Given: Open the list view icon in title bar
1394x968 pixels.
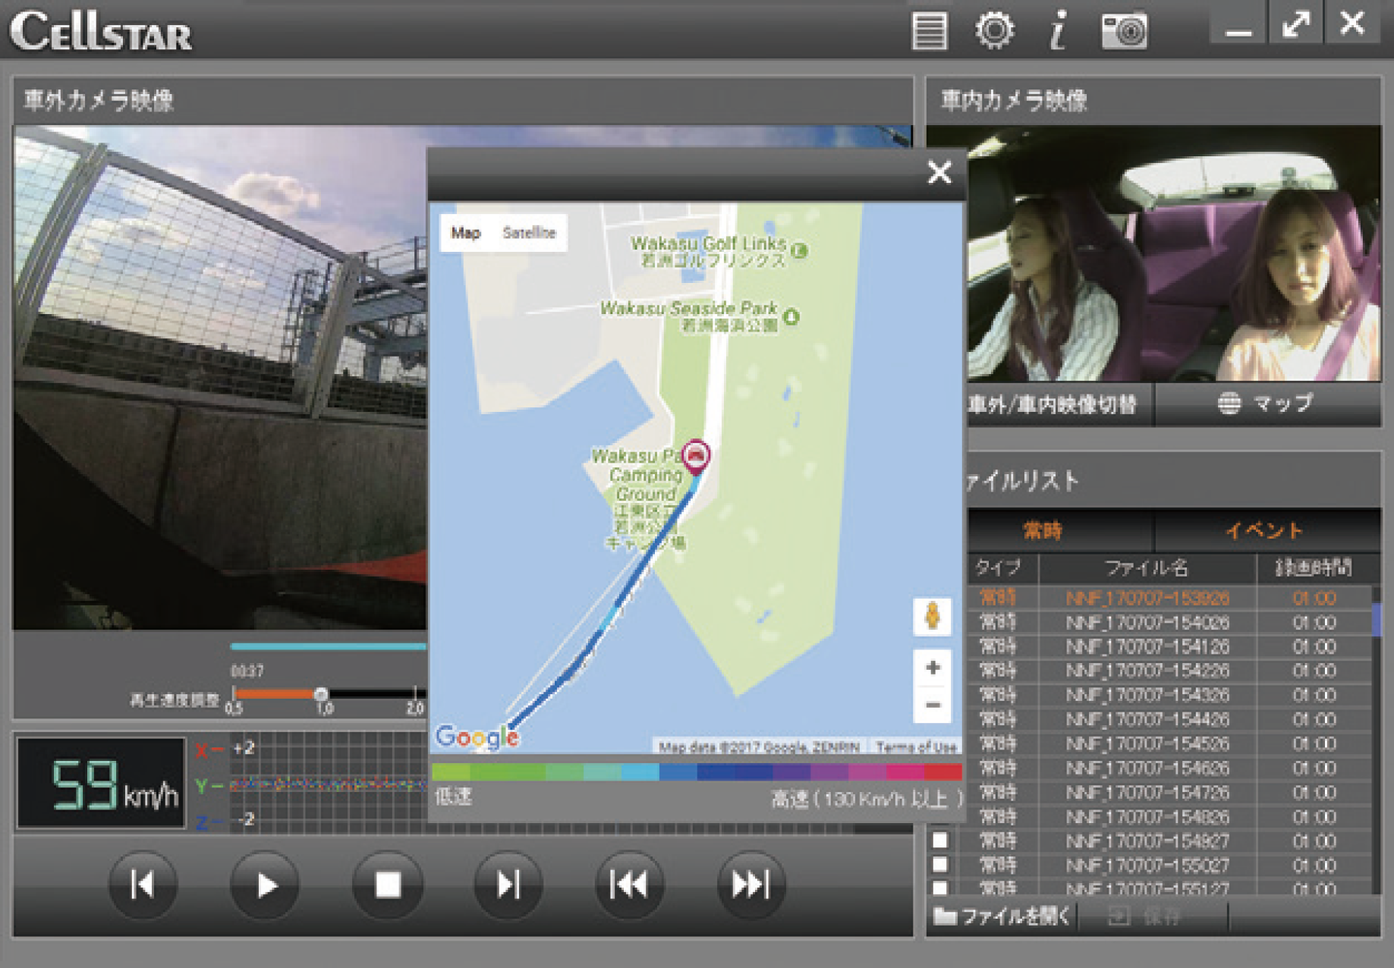Looking at the screenshot, I should (x=929, y=31).
